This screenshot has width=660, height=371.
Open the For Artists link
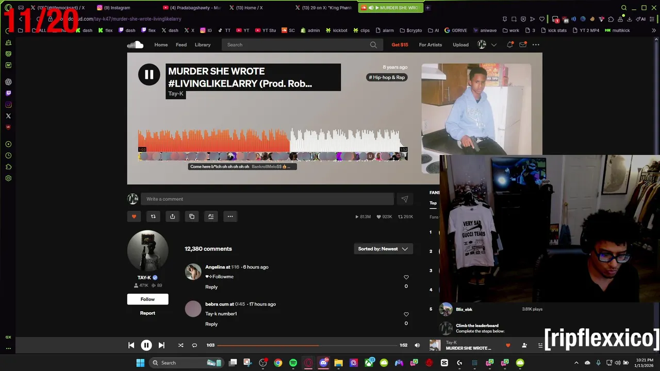430,45
